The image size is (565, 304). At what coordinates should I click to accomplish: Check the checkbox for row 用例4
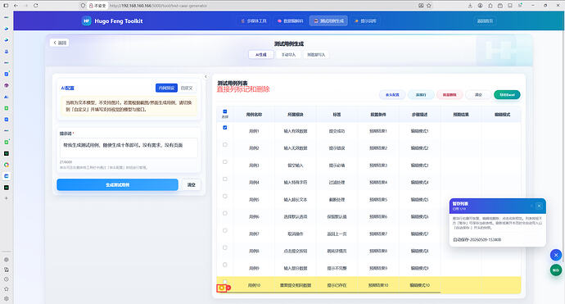[225, 179]
